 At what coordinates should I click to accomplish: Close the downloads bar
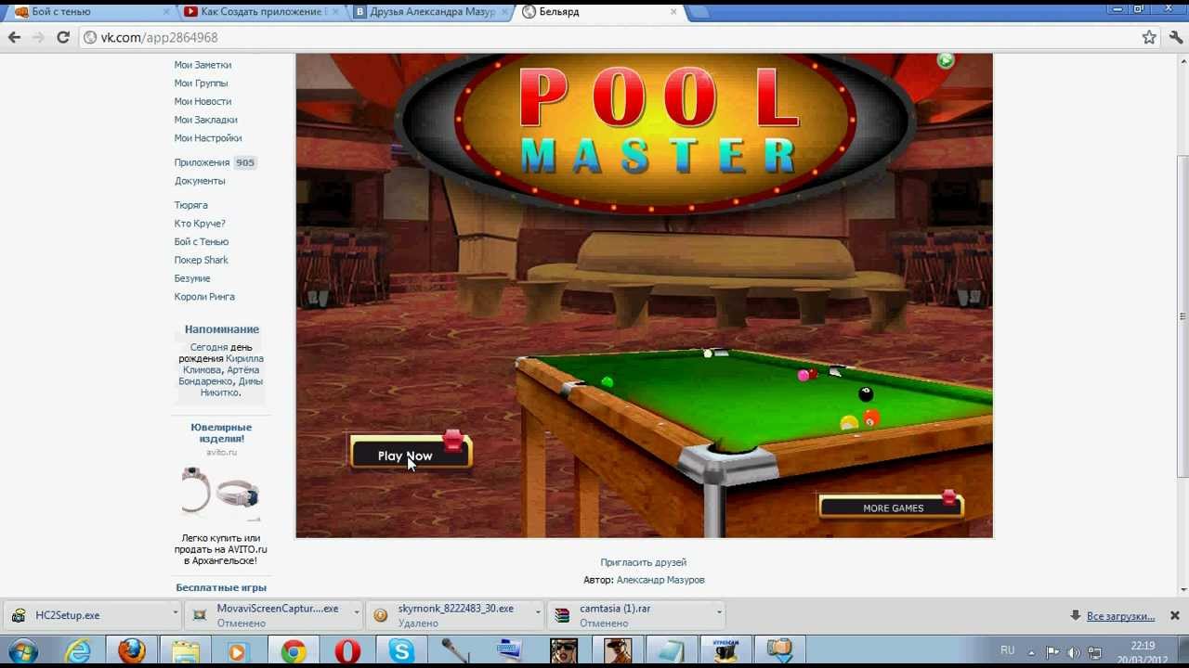tap(1174, 615)
